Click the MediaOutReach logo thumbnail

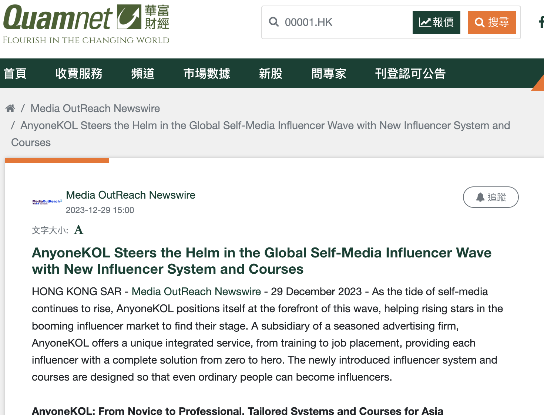point(47,202)
